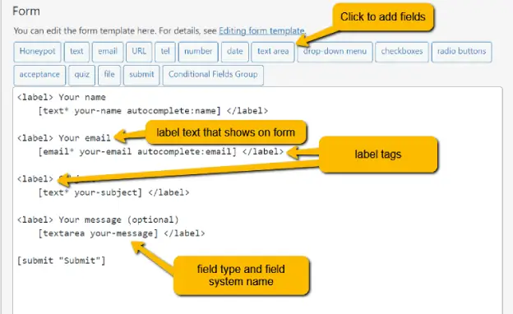Insert a quiz field tag
Screen dimensions: 513x314
click(x=81, y=75)
